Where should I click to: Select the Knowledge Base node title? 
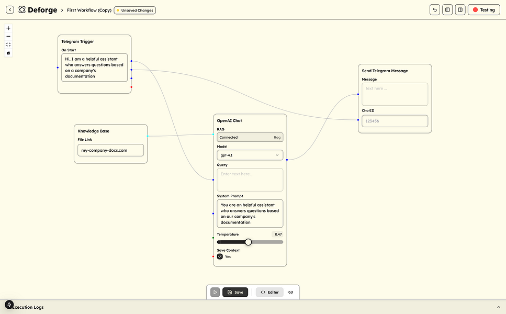[x=93, y=131]
